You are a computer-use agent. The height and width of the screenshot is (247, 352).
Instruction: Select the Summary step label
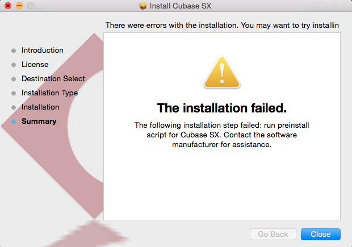click(39, 122)
